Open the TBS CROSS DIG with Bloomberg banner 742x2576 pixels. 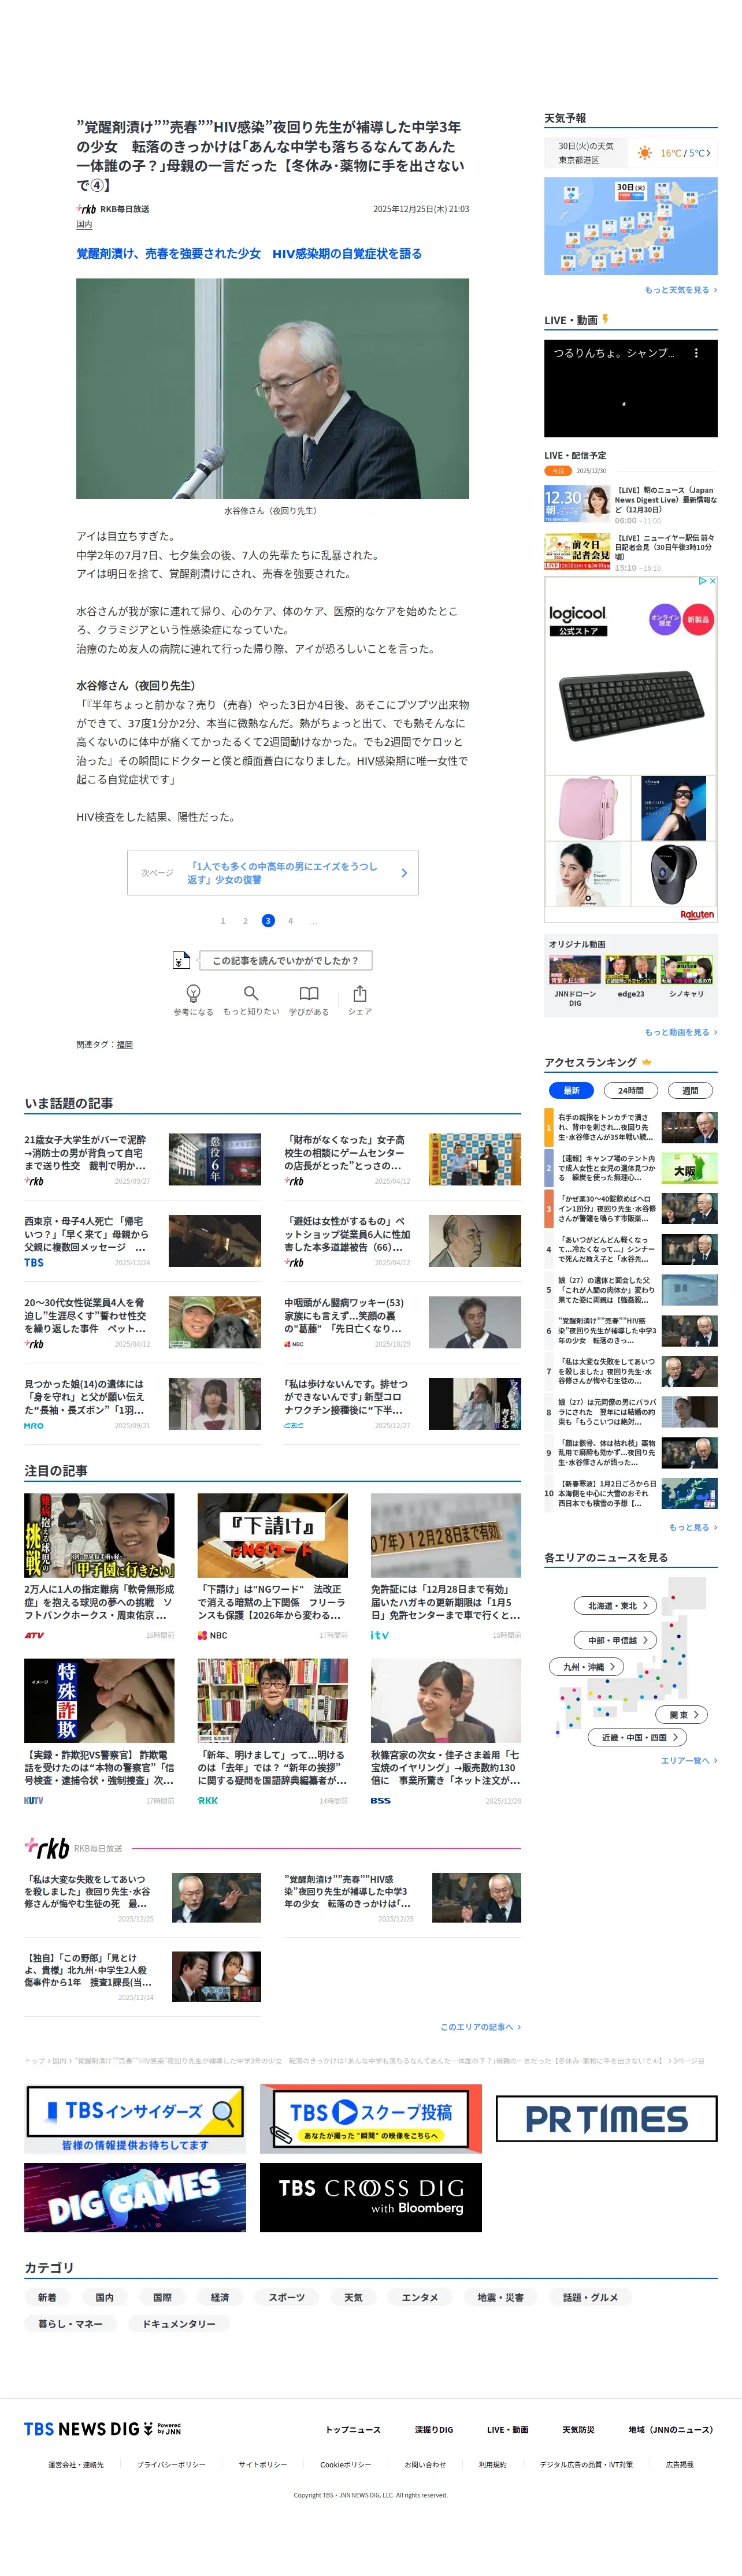click(371, 2197)
